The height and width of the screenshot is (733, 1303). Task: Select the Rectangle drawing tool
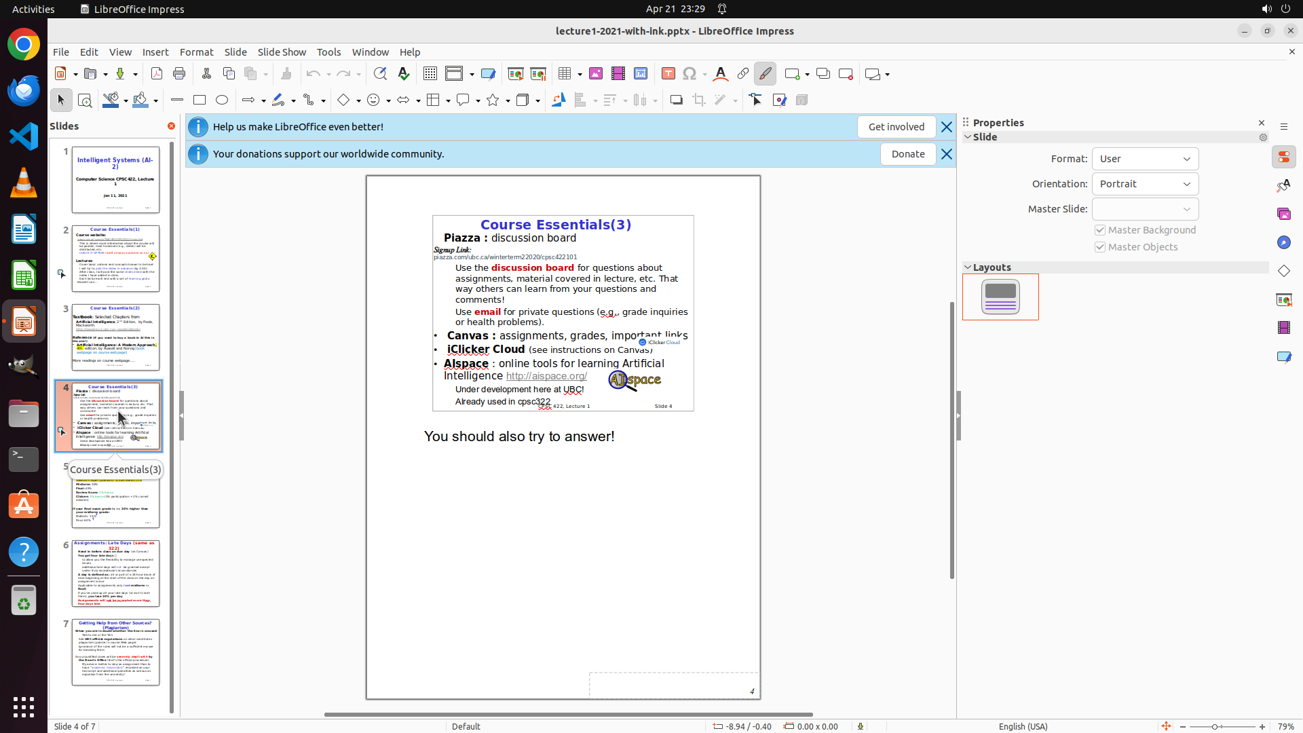[x=200, y=100]
